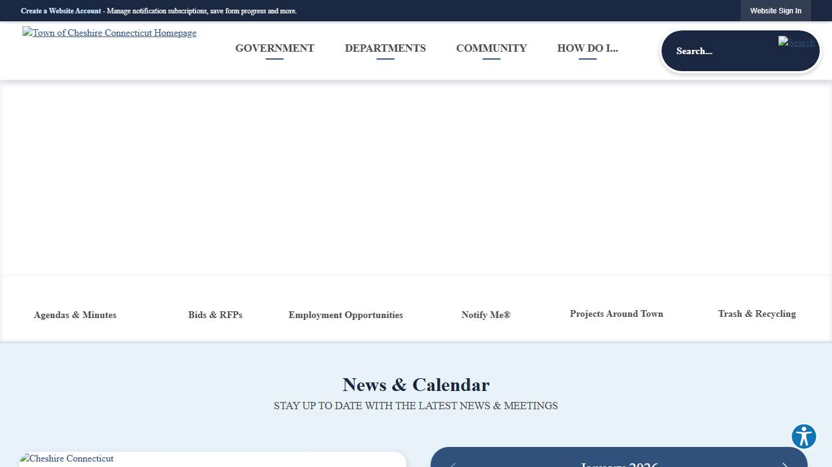
Task: Click Create a Website Account link
Action: [x=61, y=10]
